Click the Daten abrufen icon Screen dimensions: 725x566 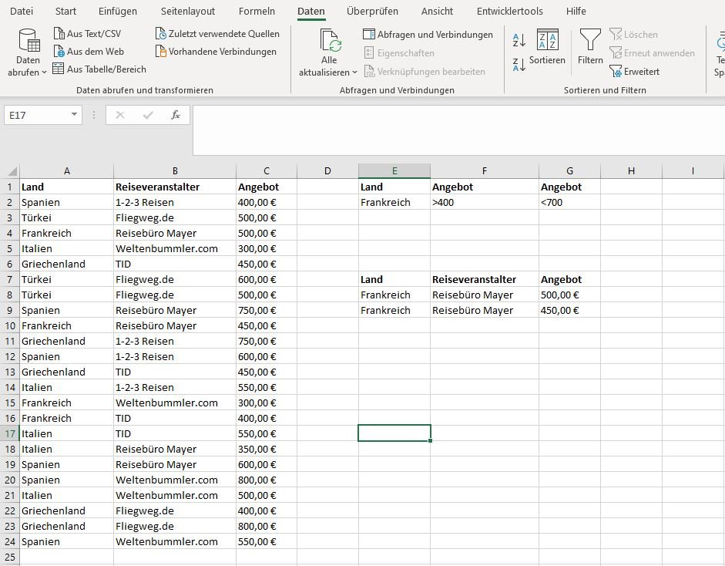coord(29,41)
